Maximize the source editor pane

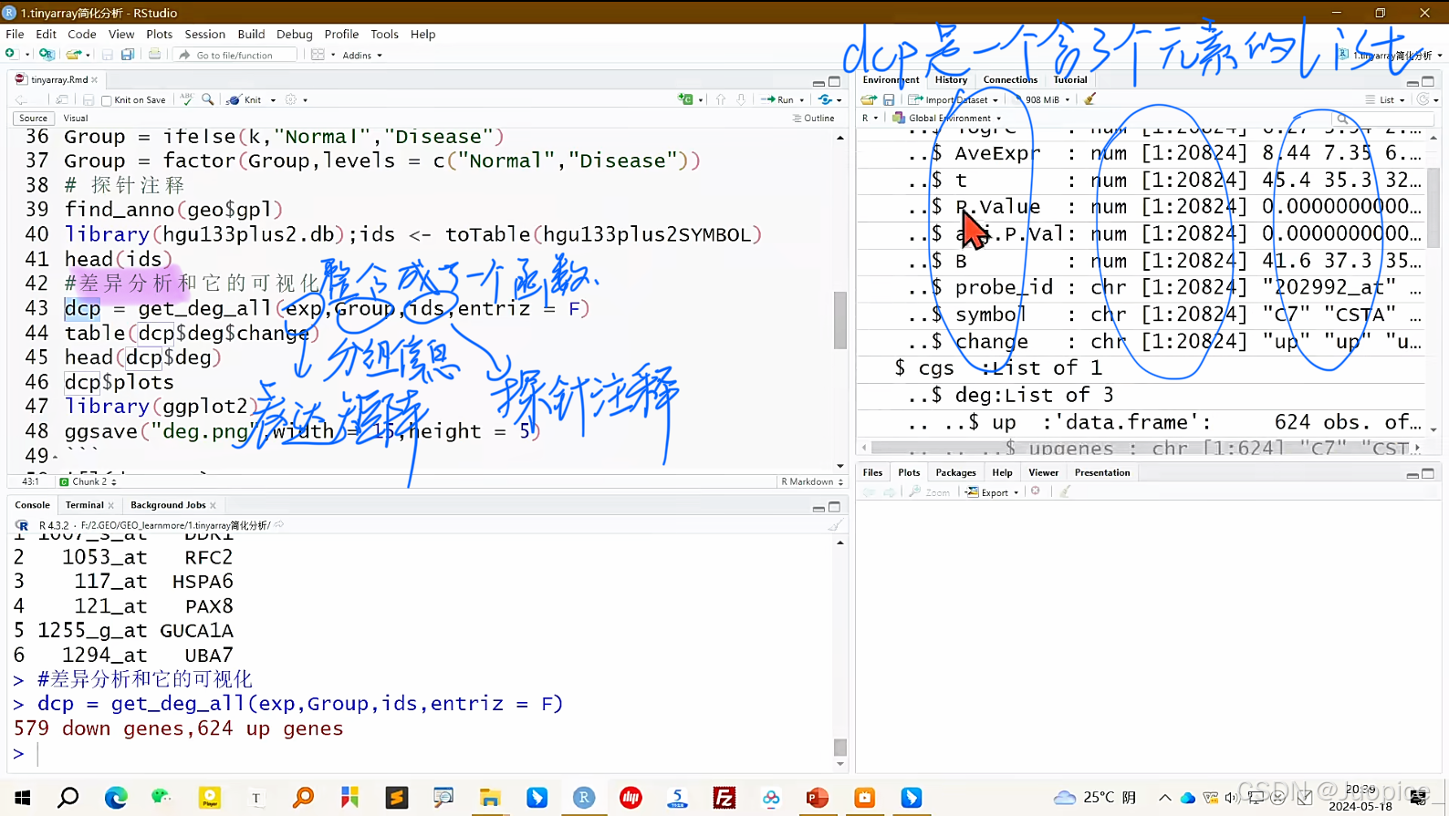coord(834,81)
